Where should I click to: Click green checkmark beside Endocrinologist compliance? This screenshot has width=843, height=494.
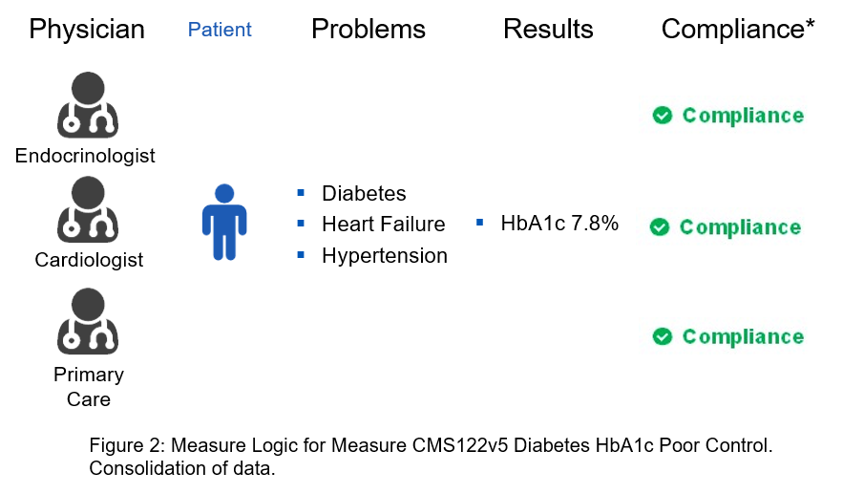pyautogui.click(x=662, y=116)
